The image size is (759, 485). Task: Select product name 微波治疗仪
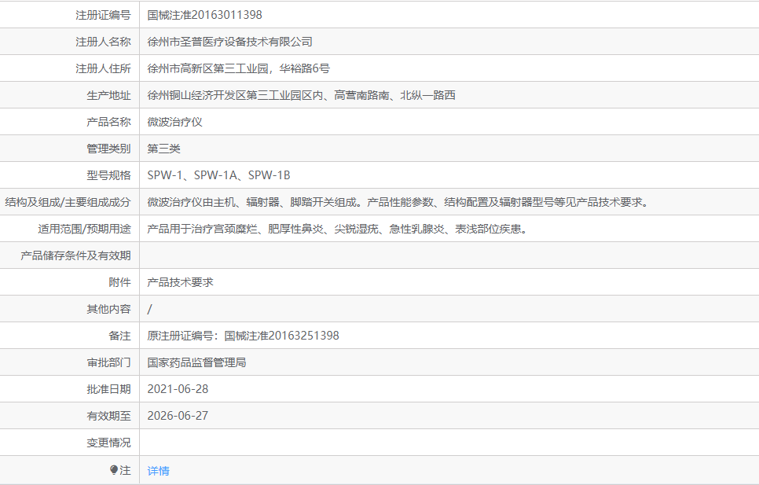click(174, 122)
